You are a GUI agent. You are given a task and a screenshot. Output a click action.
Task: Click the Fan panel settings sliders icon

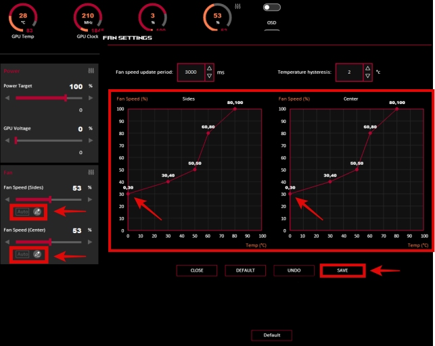click(x=91, y=172)
